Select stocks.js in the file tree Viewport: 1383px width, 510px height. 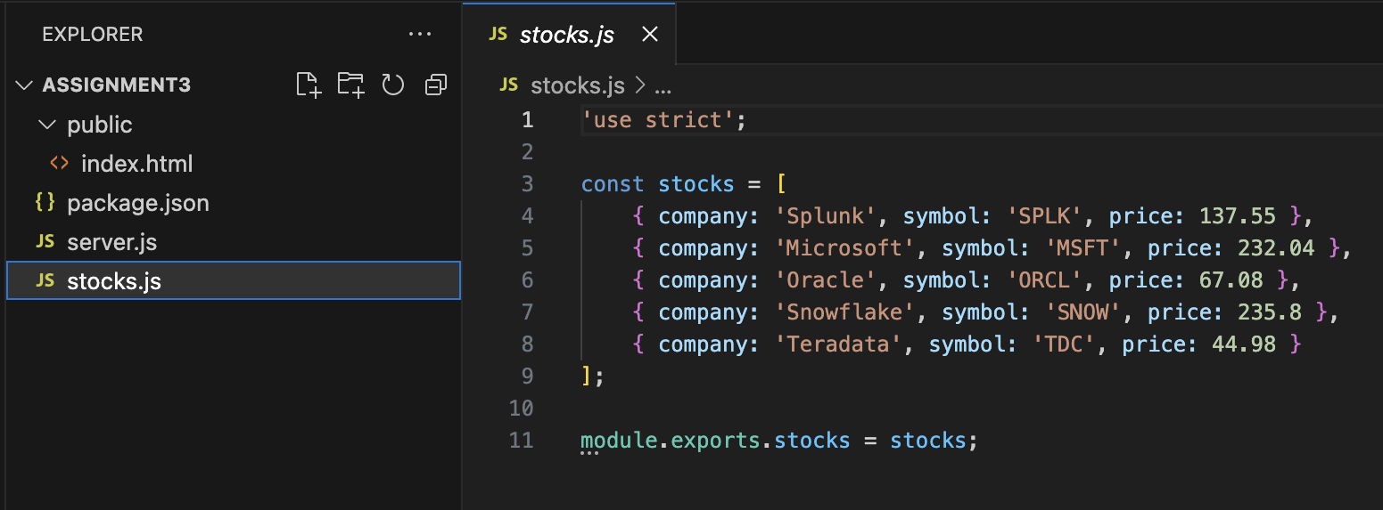click(x=234, y=281)
